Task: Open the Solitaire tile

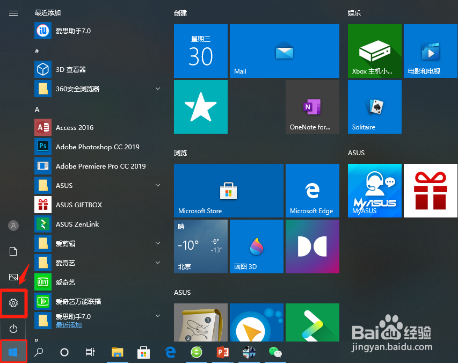Action: click(x=375, y=107)
